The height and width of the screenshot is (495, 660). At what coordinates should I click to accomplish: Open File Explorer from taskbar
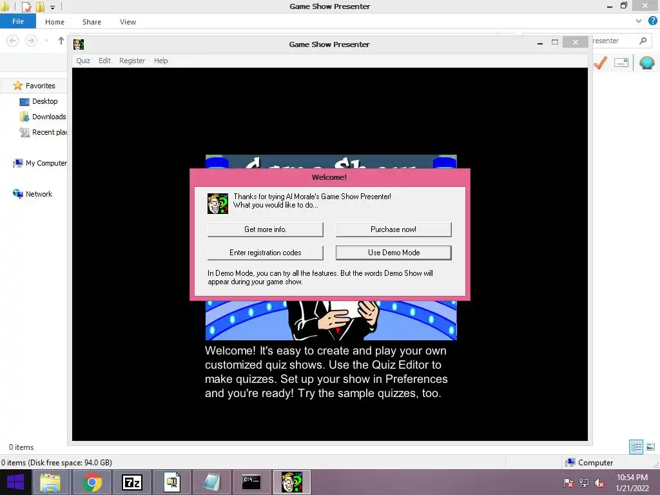tap(50, 482)
